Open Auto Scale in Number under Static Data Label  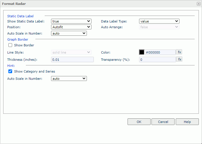click(69, 33)
